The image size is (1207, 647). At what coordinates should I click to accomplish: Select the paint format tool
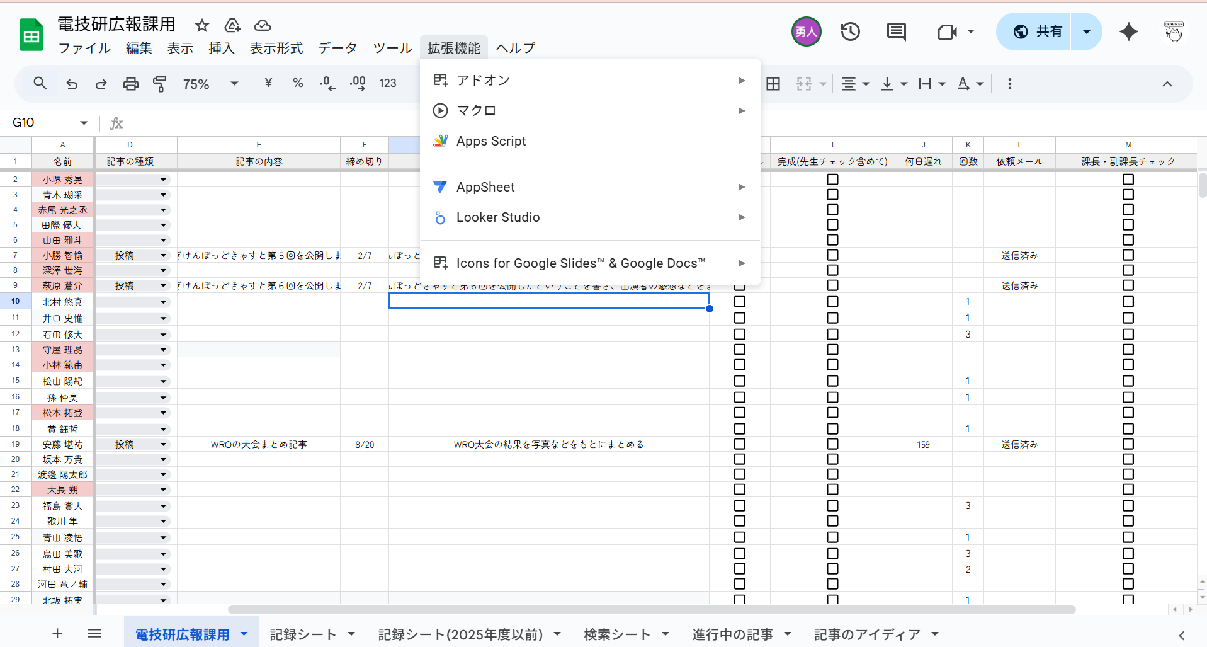pos(160,84)
